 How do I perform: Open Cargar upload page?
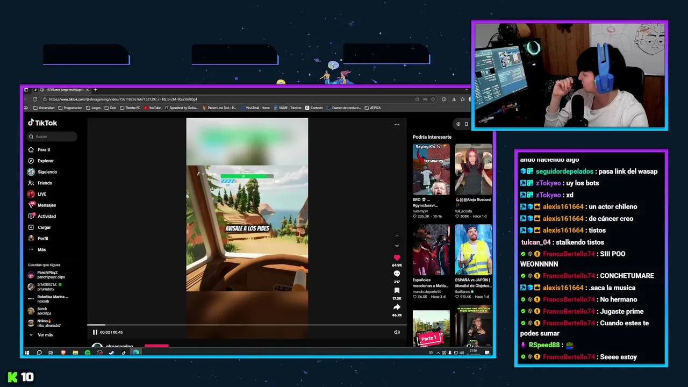pyautogui.click(x=39, y=227)
